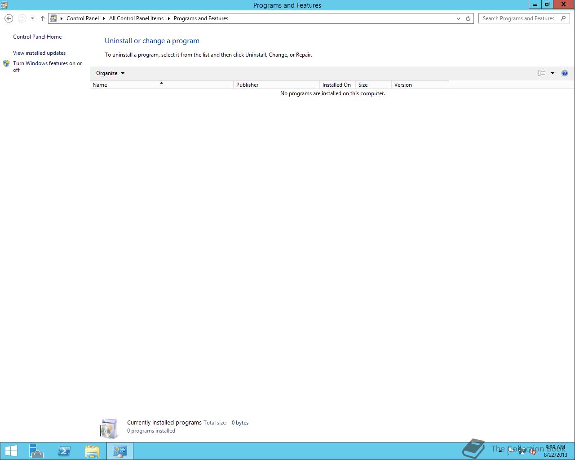
Task: Click Programs and Features breadcrumb
Action: [x=201, y=18]
